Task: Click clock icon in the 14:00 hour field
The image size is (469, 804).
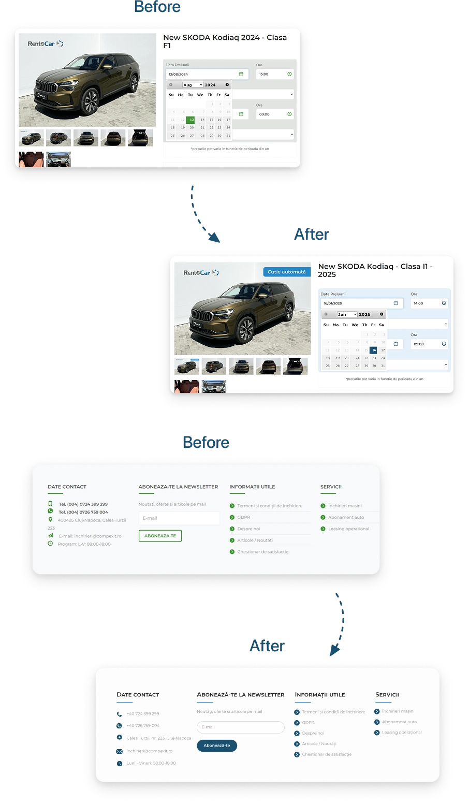Action: point(444,303)
